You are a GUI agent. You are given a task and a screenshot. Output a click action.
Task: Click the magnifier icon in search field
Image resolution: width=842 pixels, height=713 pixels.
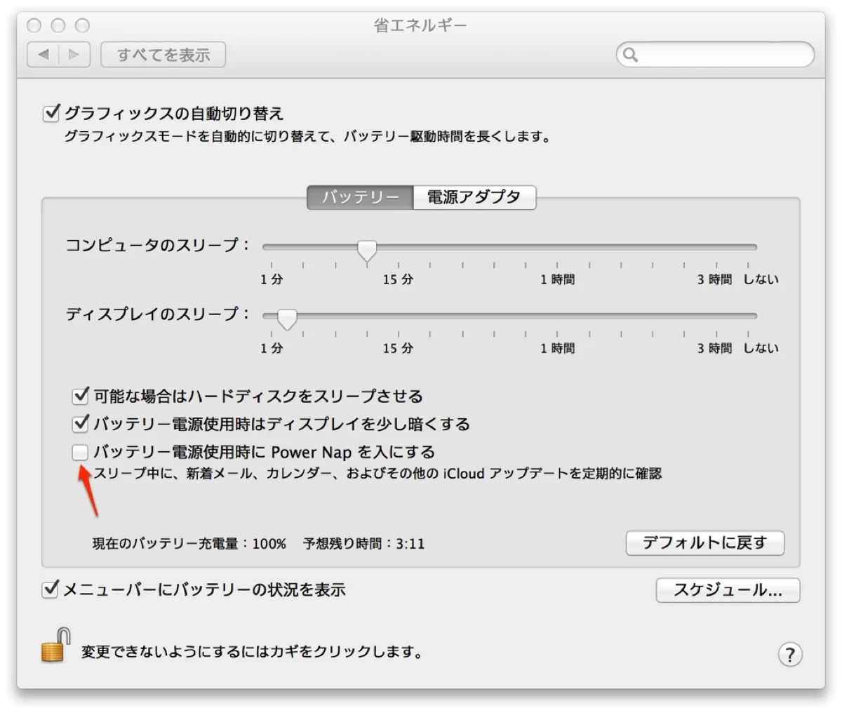pos(630,55)
